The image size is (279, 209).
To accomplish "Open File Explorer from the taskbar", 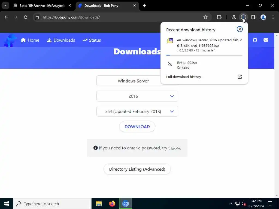I will tap(99, 204).
